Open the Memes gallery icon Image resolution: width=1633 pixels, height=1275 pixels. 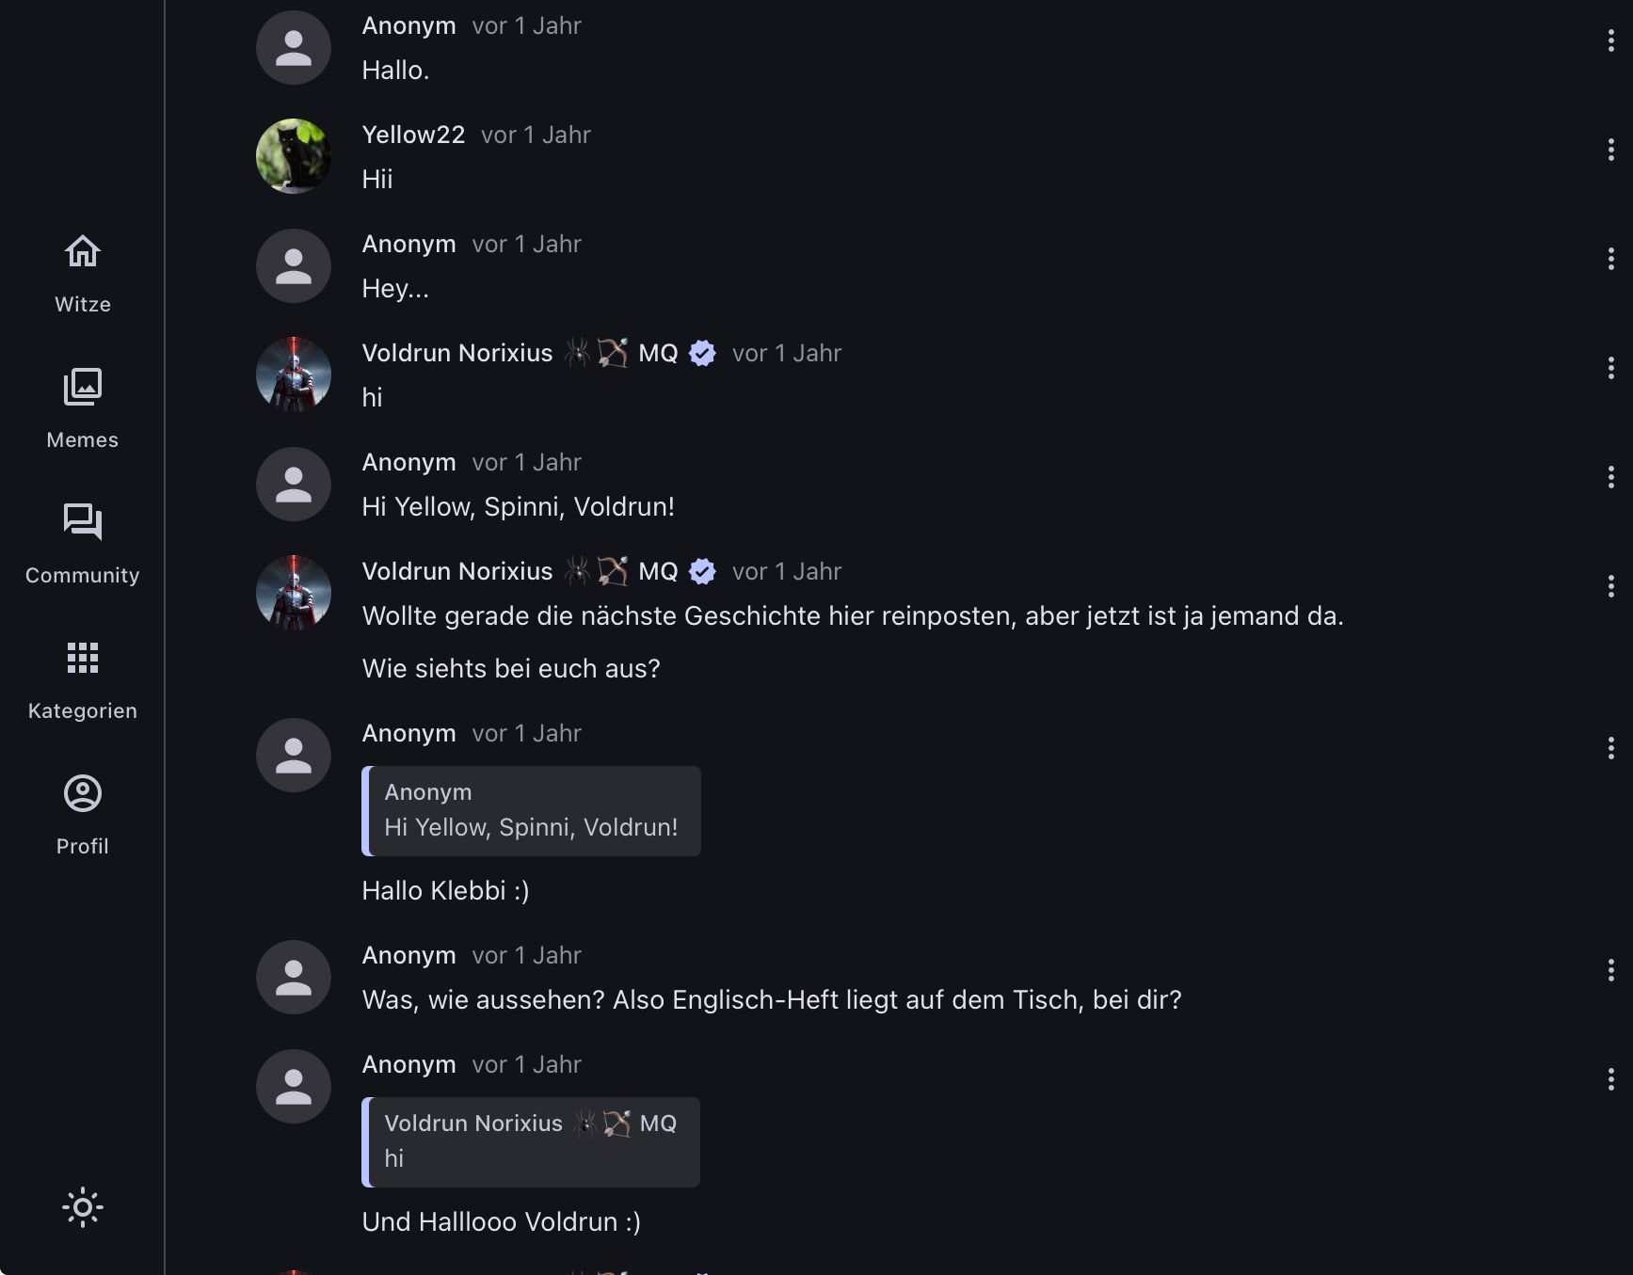[x=83, y=387]
